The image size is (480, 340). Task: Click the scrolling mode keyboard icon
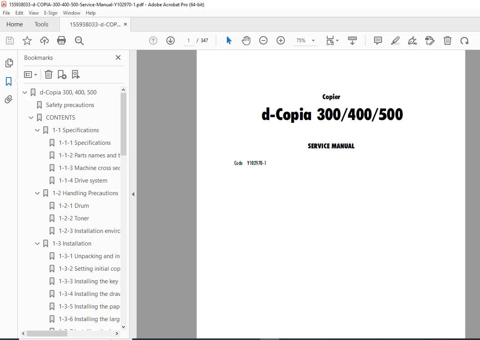(352, 41)
